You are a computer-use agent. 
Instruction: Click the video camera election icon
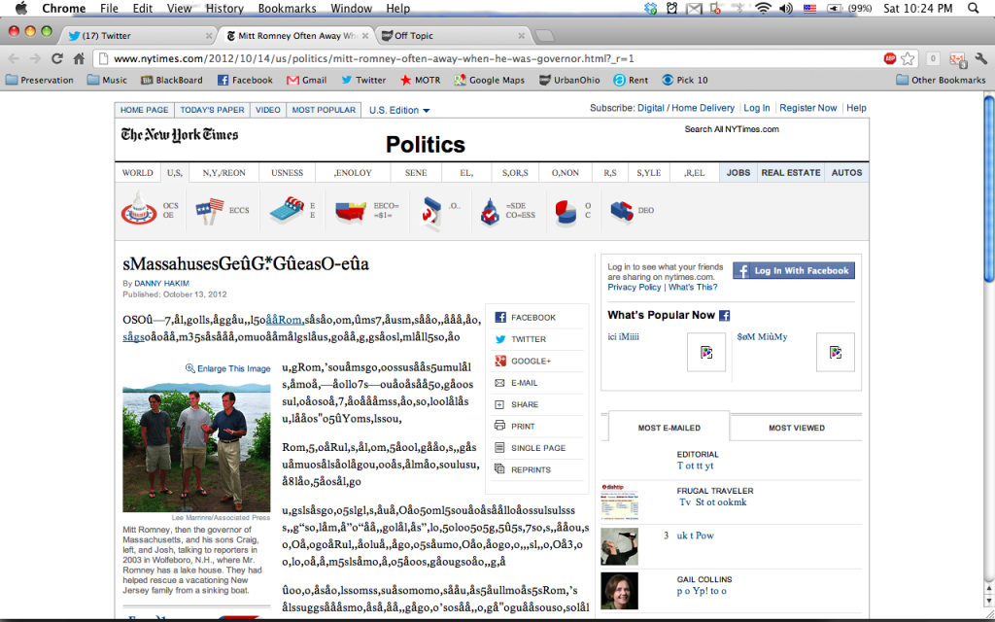pyautogui.click(x=622, y=211)
